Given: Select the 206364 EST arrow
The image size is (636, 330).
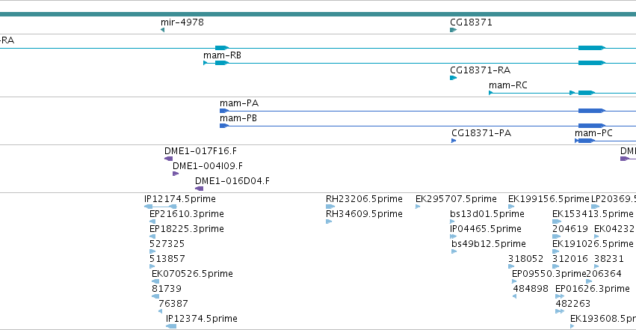Looking at the screenshot, I should tap(590, 281).
